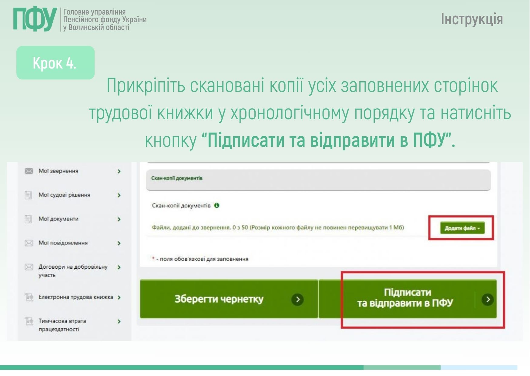Click arrow circle on Зберегти чернетку button
The width and height of the screenshot is (530, 376).
[297, 300]
